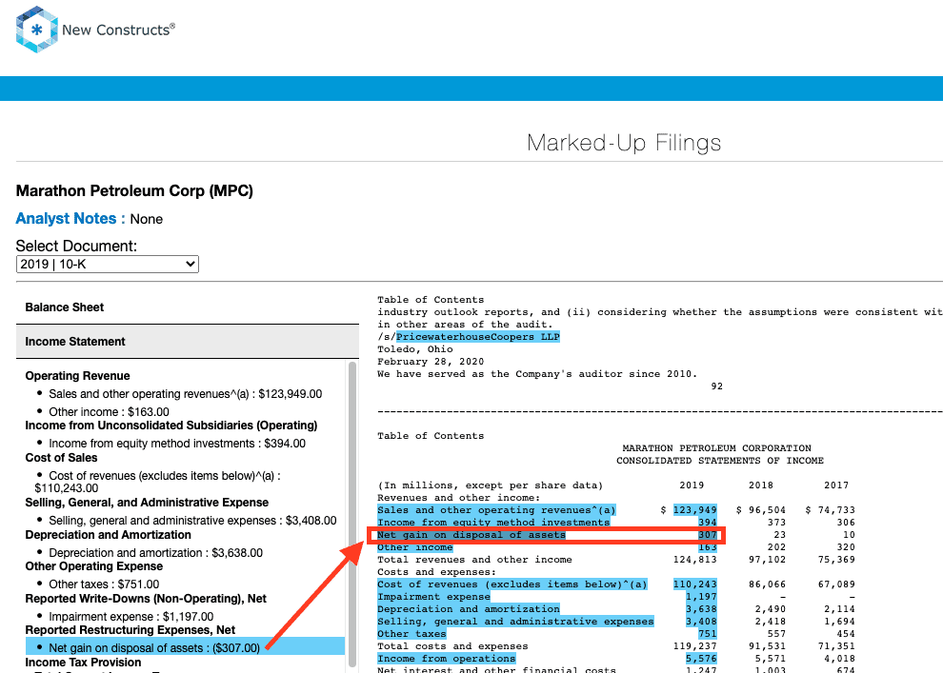Click the highlighted 110,243 value in filing
This screenshot has height=673, width=943.
coord(695,584)
